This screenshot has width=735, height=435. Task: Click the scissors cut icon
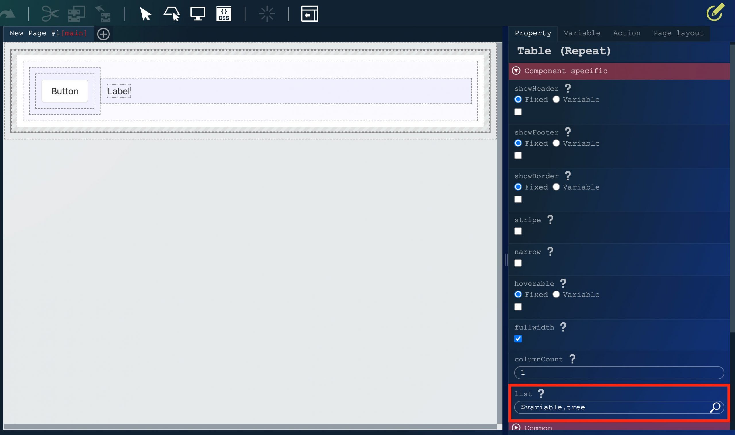[50, 14]
